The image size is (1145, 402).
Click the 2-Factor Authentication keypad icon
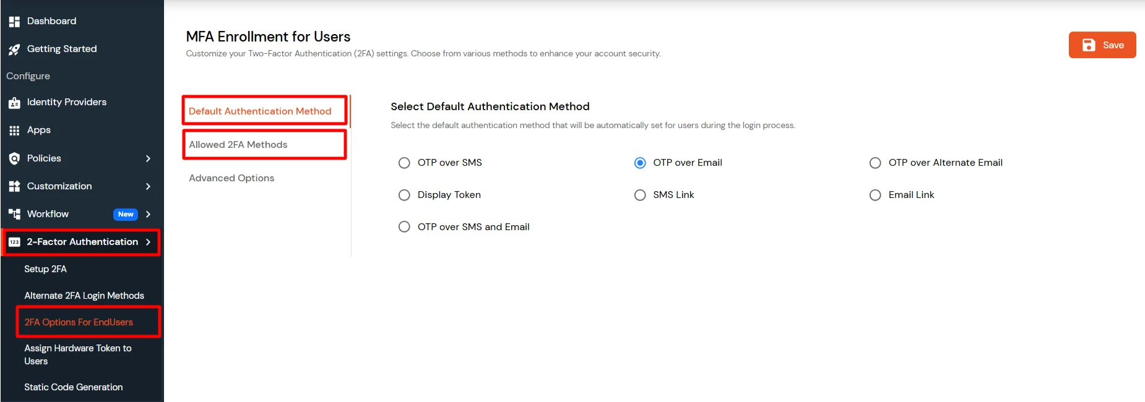(x=14, y=242)
